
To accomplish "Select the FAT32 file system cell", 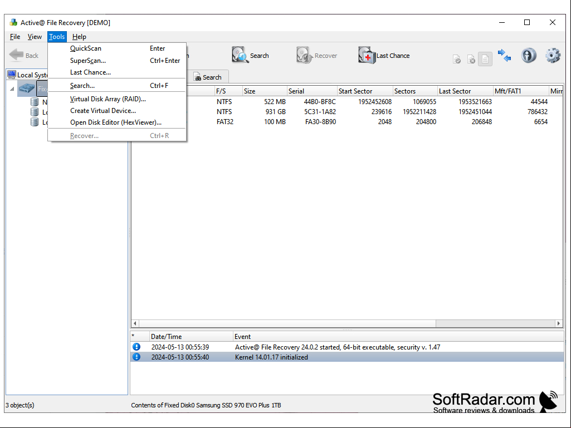I will pyautogui.click(x=225, y=122).
